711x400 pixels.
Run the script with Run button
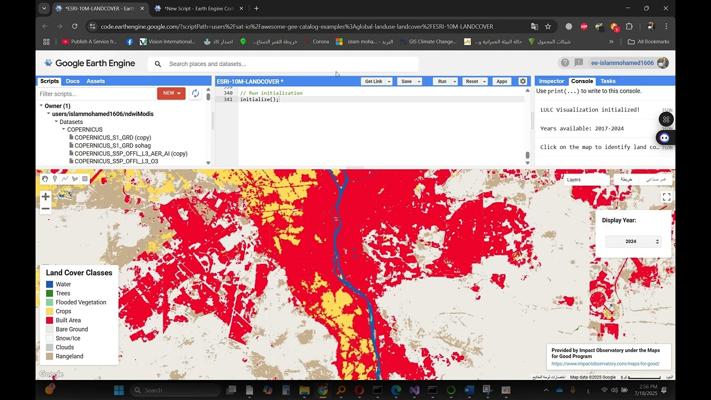pyautogui.click(x=442, y=81)
